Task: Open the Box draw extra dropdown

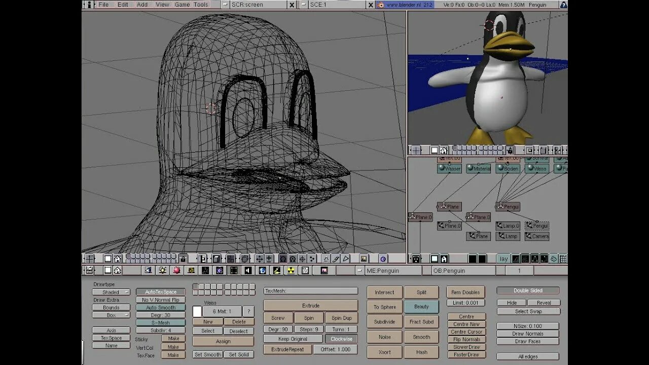Action: tap(111, 315)
